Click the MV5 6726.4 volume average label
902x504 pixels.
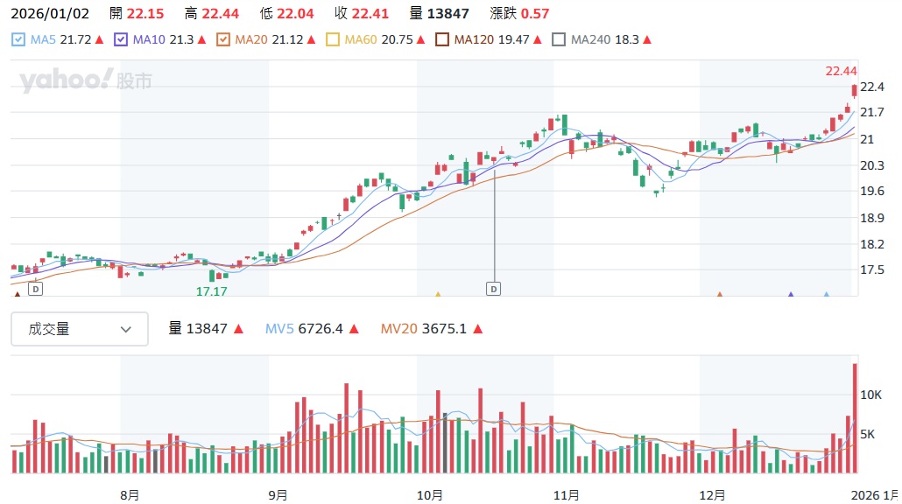pos(312,329)
